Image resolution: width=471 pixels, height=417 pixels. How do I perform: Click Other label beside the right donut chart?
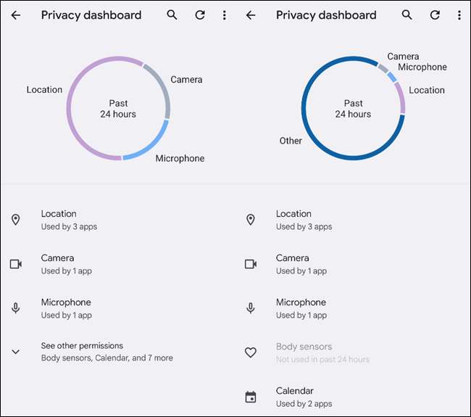coord(291,141)
